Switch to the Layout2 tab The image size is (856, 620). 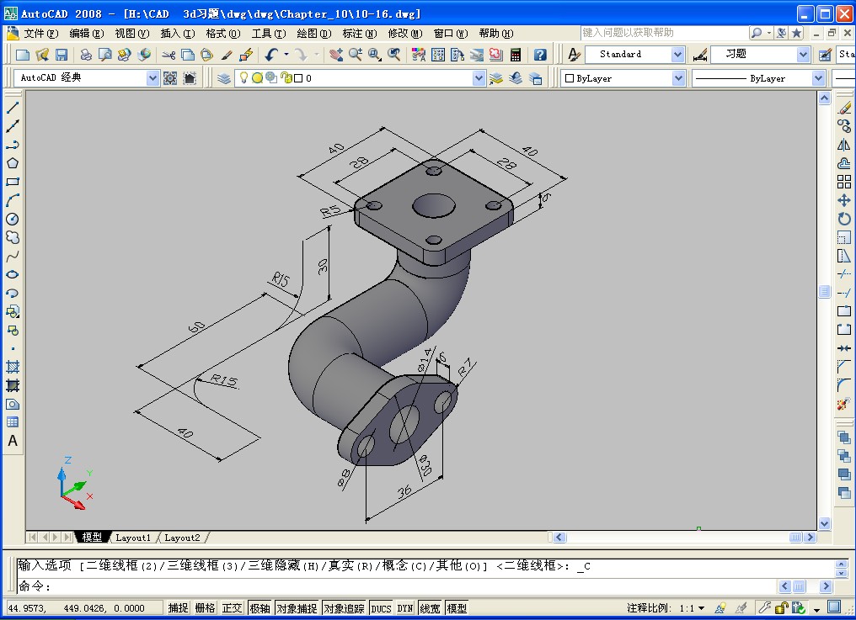tap(182, 538)
